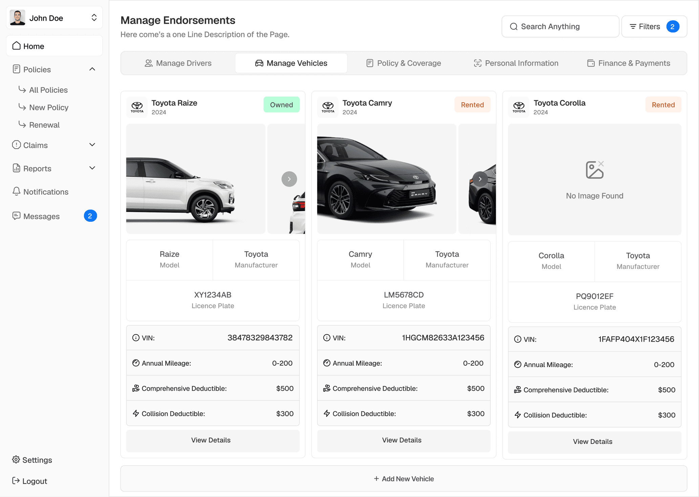Click the VIN info icon on Toyota Raize card
Image resolution: width=699 pixels, height=497 pixels.
tap(136, 338)
